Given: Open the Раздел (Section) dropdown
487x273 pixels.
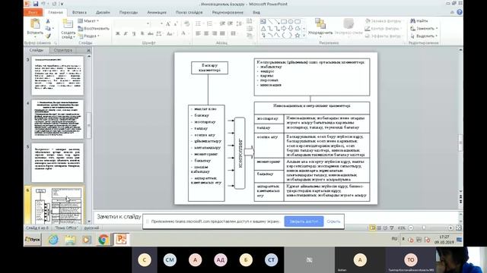Looking at the screenshot, I should pyautogui.click(x=89, y=36).
